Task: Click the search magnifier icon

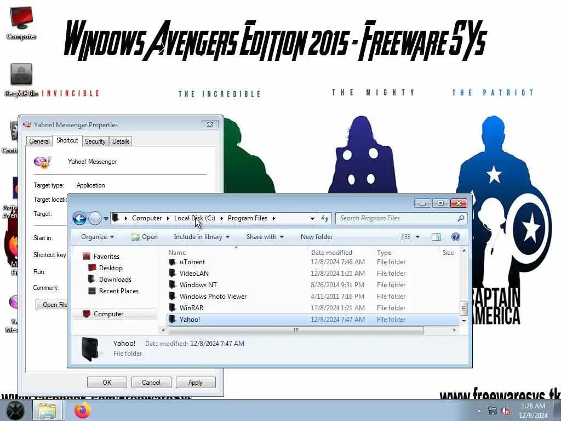Action: (461, 218)
